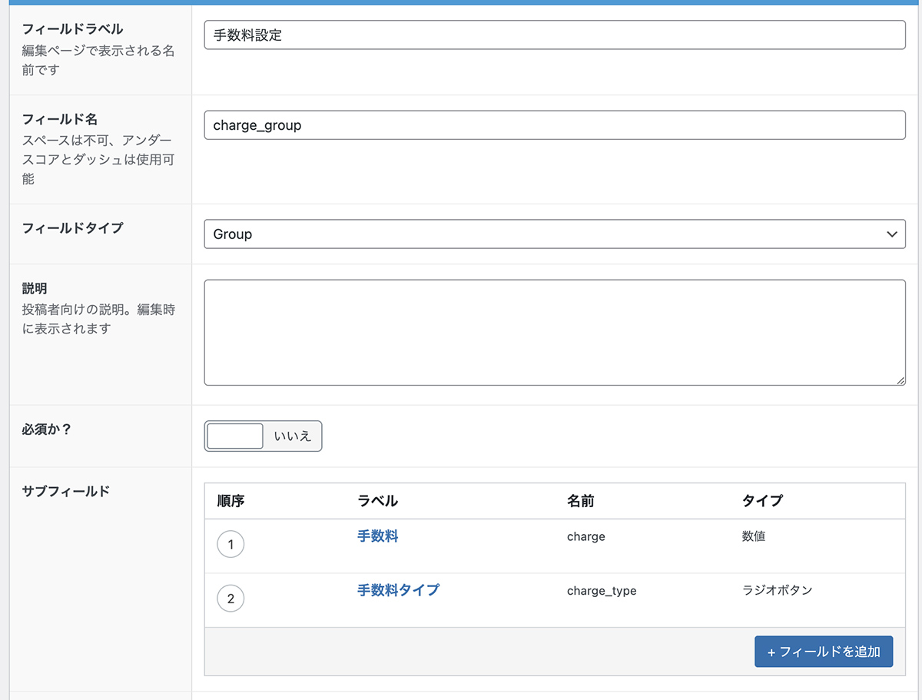
Task: Click the + フィールドを追加 button
Action: tap(824, 652)
